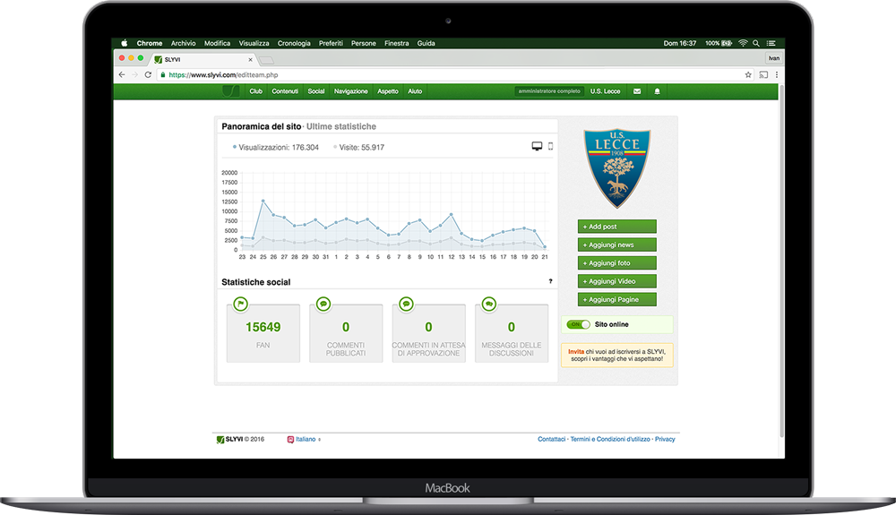
Task: Open the Aiuto navigation menu
Action: click(415, 91)
